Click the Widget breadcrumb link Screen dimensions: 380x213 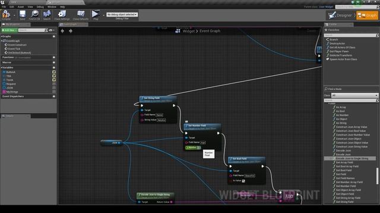tap(188, 31)
